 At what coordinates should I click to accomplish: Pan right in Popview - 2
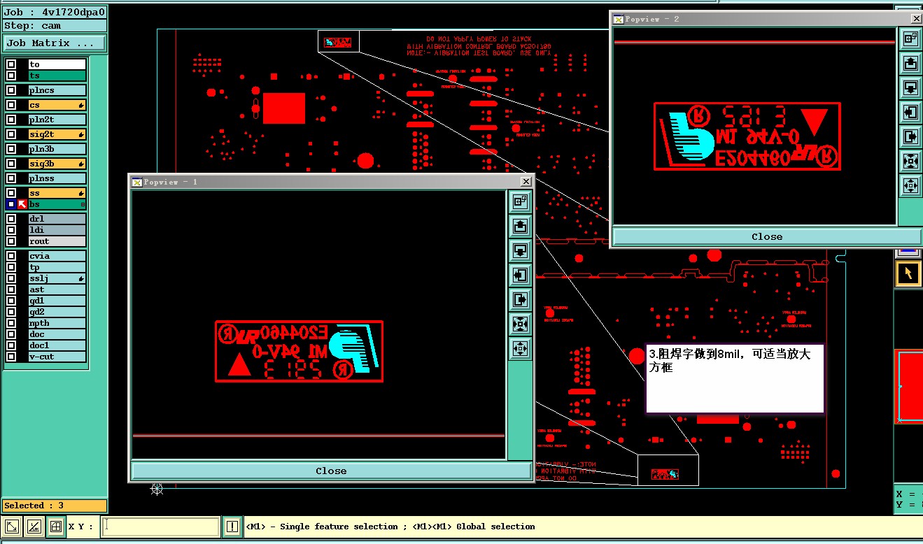pos(910,137)
